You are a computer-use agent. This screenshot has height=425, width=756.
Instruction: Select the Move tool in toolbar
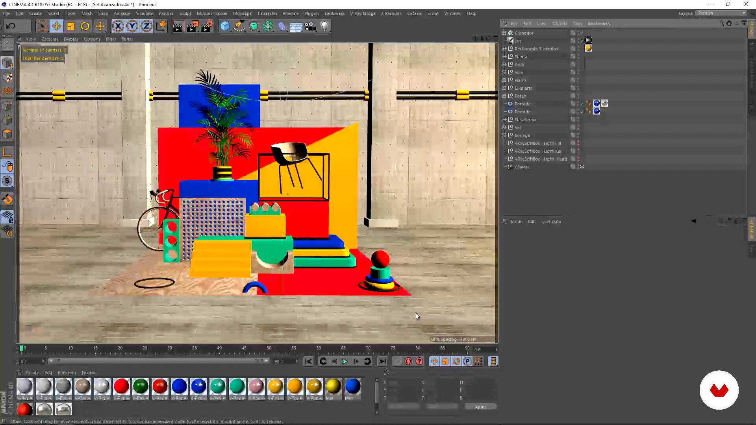point(56,26)
